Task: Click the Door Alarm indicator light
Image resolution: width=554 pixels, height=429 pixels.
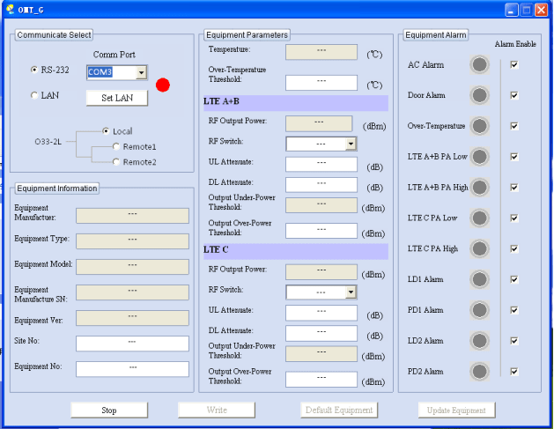Action: (479, 95)
